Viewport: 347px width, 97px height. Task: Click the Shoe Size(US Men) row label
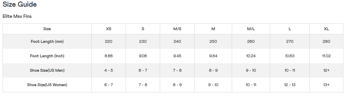47,70
